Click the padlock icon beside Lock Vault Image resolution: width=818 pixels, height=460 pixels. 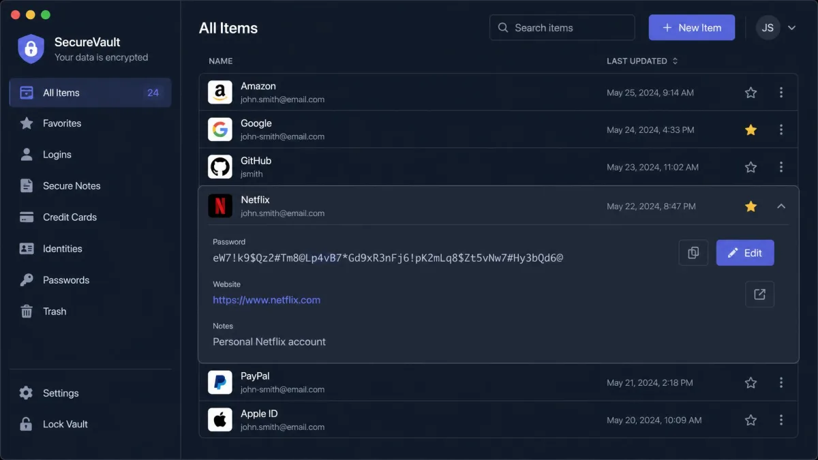(26, 424)
